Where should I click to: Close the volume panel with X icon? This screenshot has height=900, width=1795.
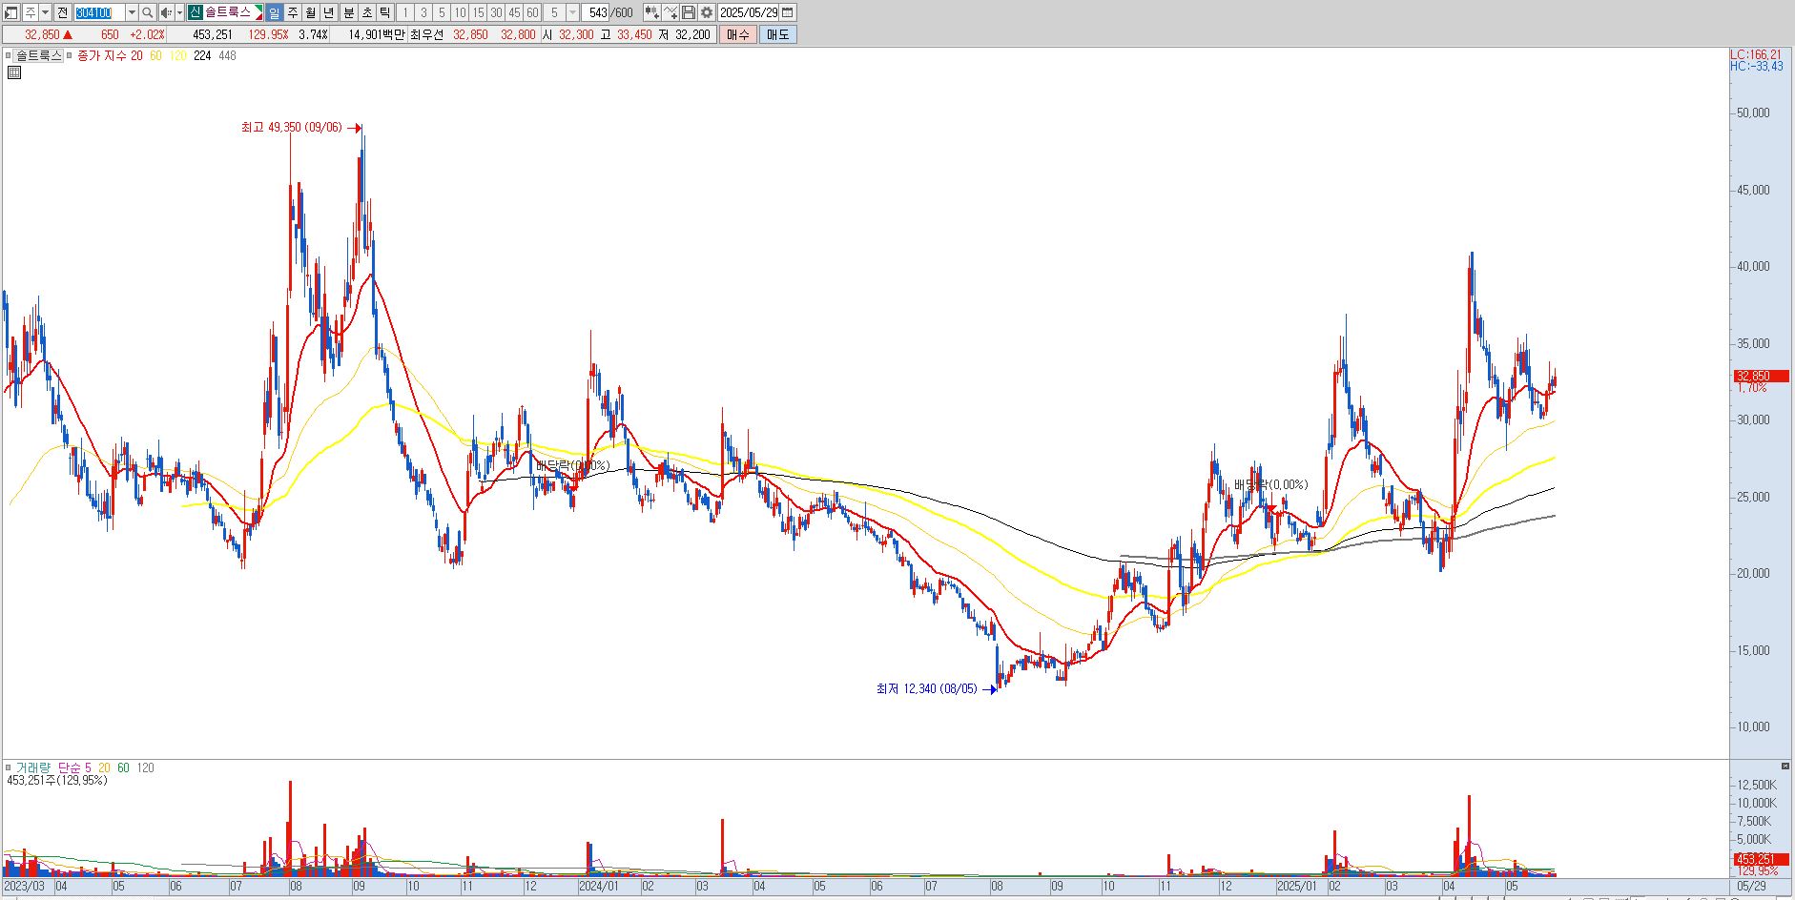coord(1785,767)
